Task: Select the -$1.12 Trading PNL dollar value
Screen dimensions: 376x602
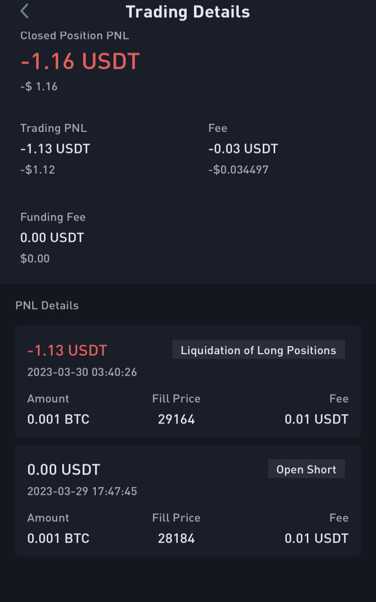Action: tap(38, 170)
